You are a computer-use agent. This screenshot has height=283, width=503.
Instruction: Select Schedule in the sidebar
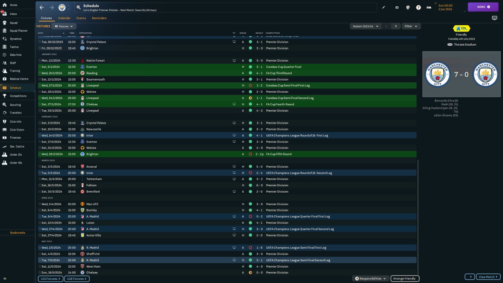(x=18, y=88)
